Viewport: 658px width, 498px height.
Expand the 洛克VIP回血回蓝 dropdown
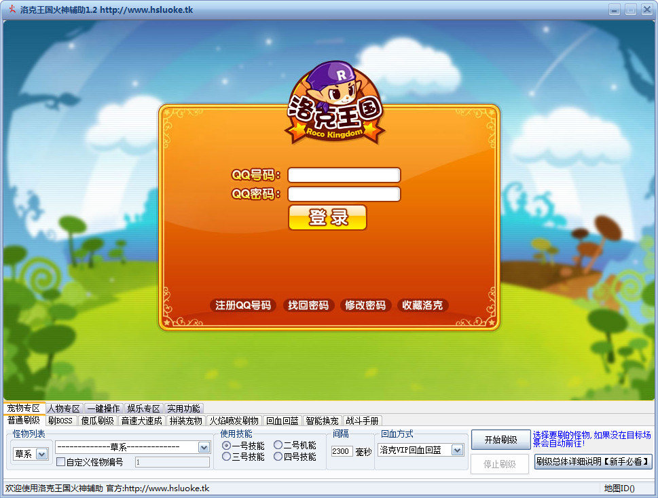(458, 451)
